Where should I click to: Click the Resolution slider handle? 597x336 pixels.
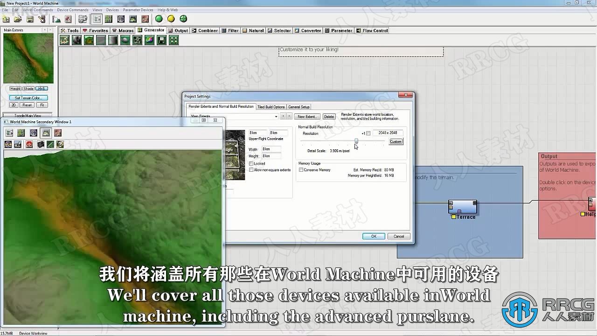pyautogui.click(x=356, y=140)
